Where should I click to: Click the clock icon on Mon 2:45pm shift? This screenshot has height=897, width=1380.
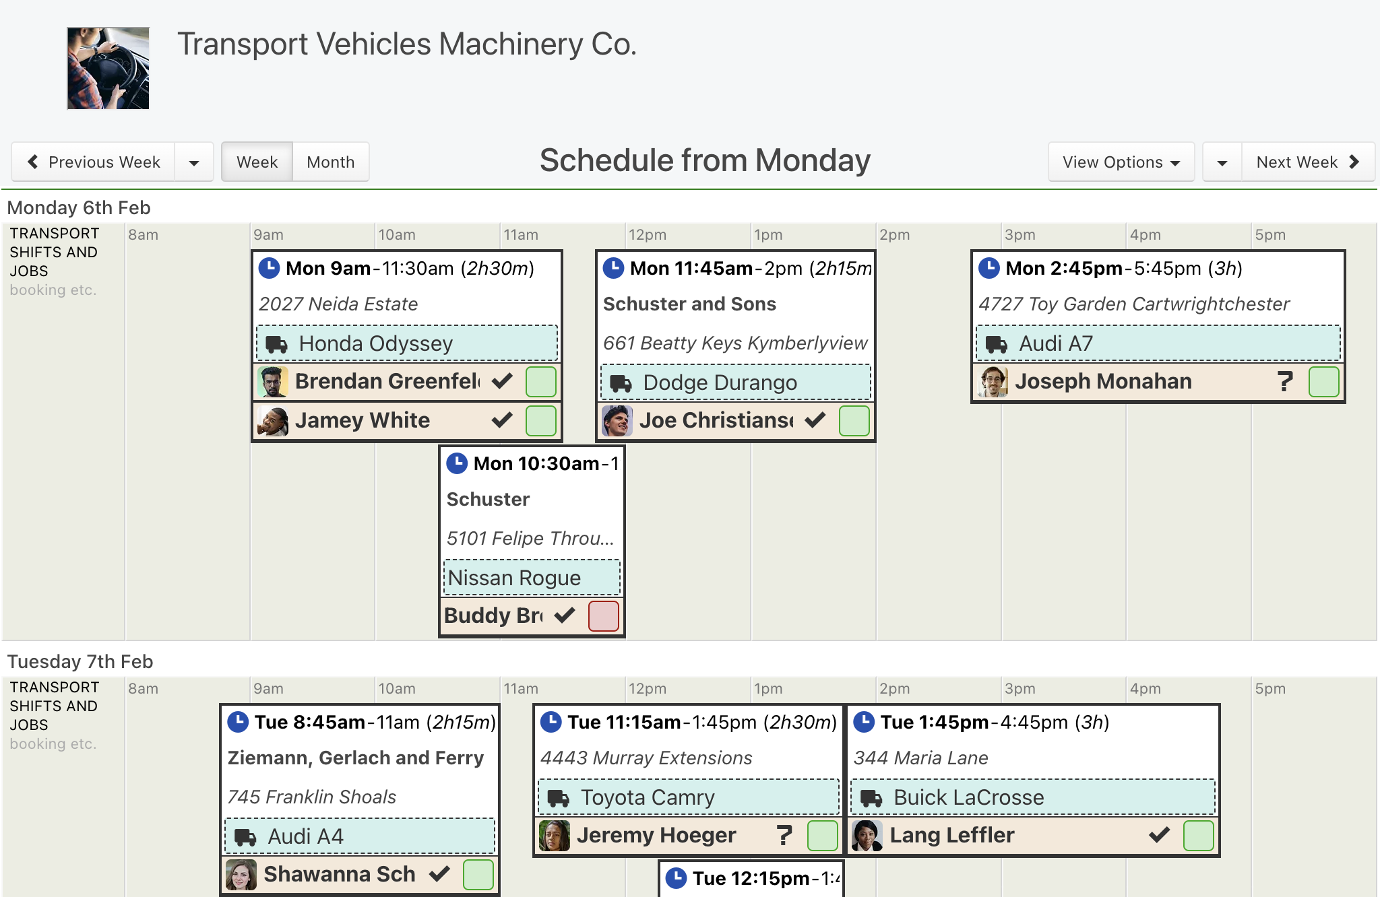point(989,268)
